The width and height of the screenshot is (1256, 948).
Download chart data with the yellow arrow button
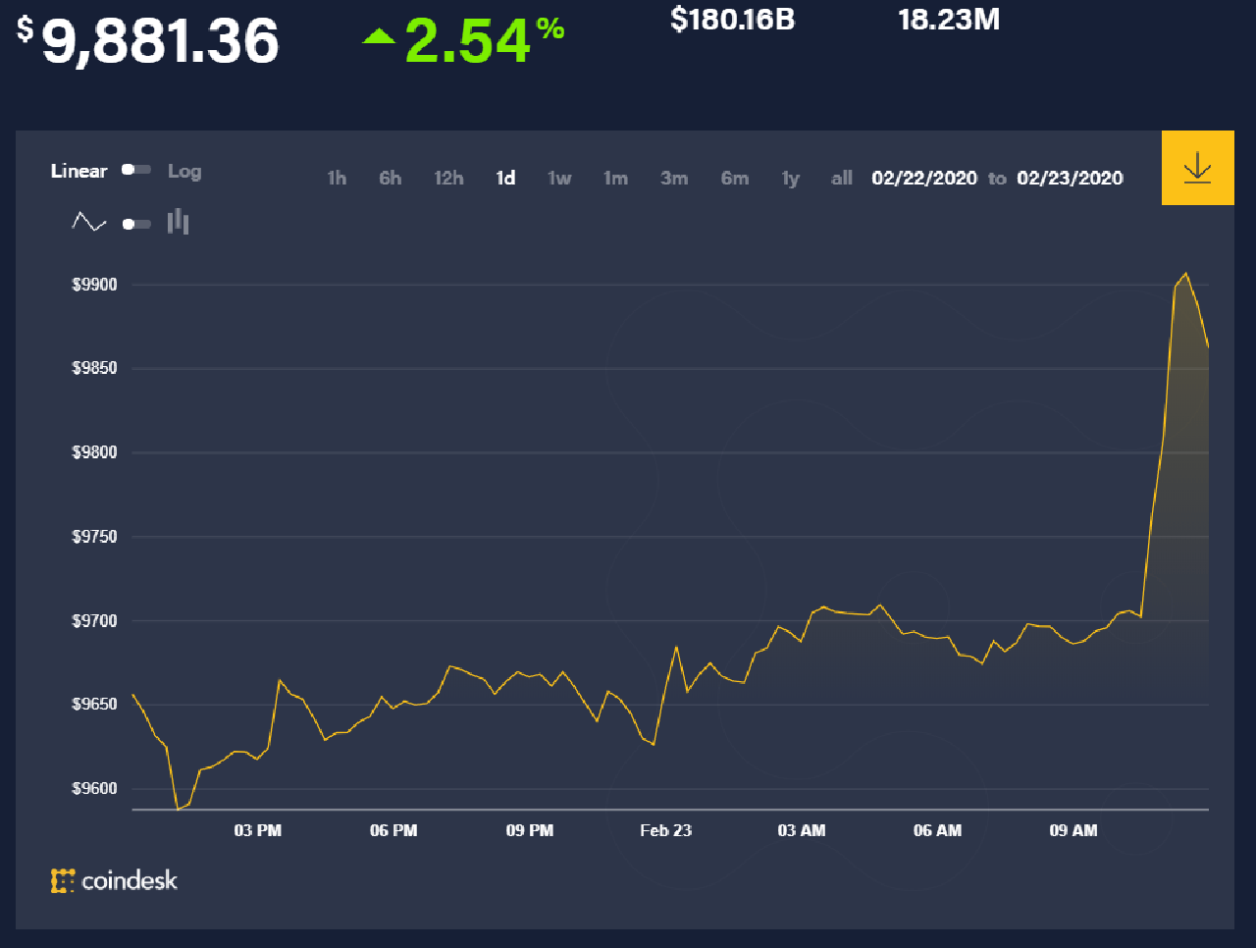[x=1197, y=168]
